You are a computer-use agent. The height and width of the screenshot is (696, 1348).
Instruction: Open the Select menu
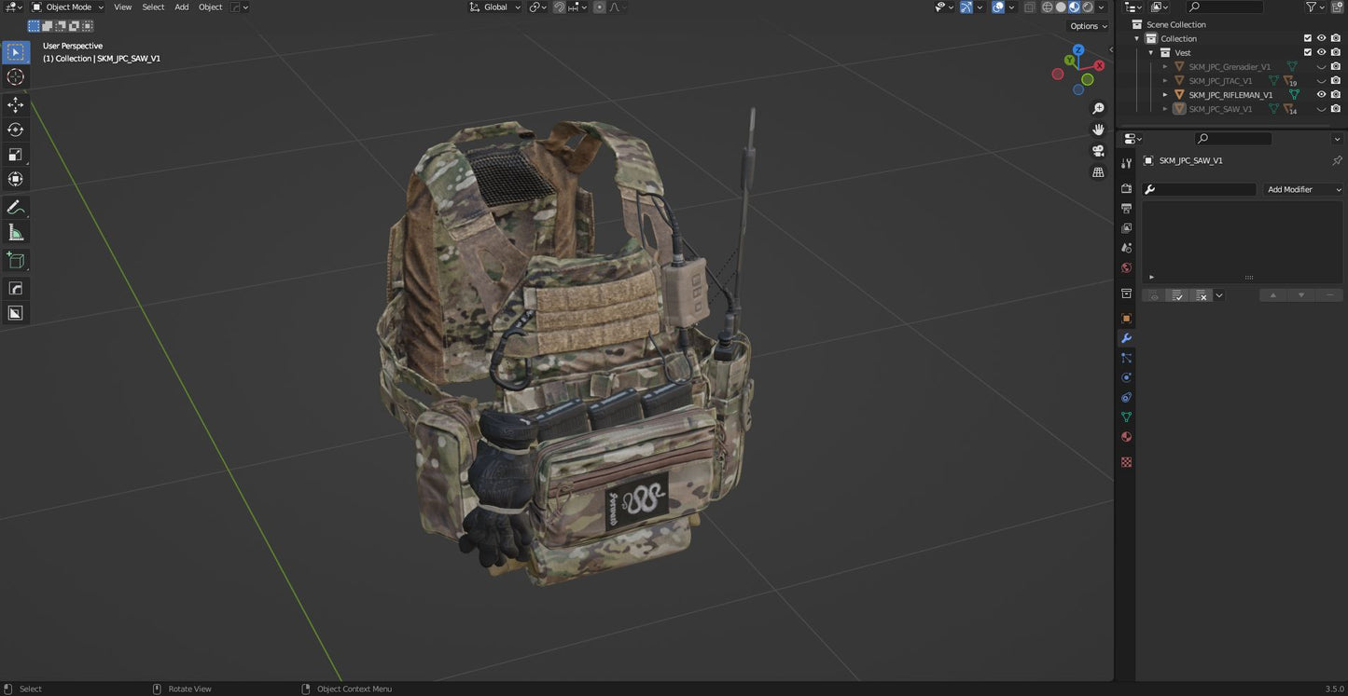coord(153,7)
